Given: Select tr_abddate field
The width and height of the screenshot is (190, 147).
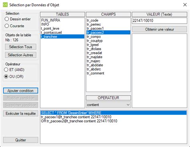Looking at the screenshot, I should tap(108, 65).
